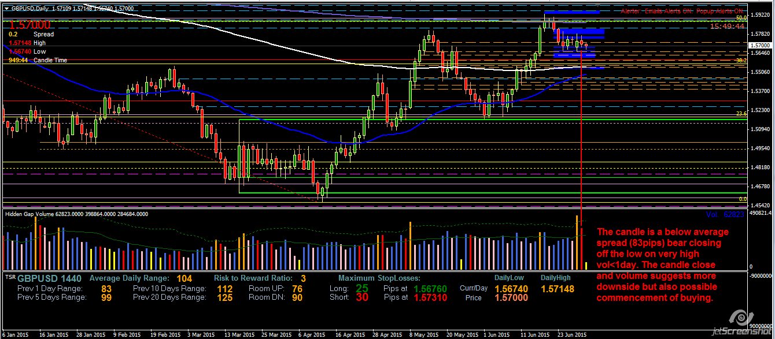The width and height of the screenshot is (775, 339).
Task: Click the 23 Jun 2015 date axis label
Action: (573, 334)
